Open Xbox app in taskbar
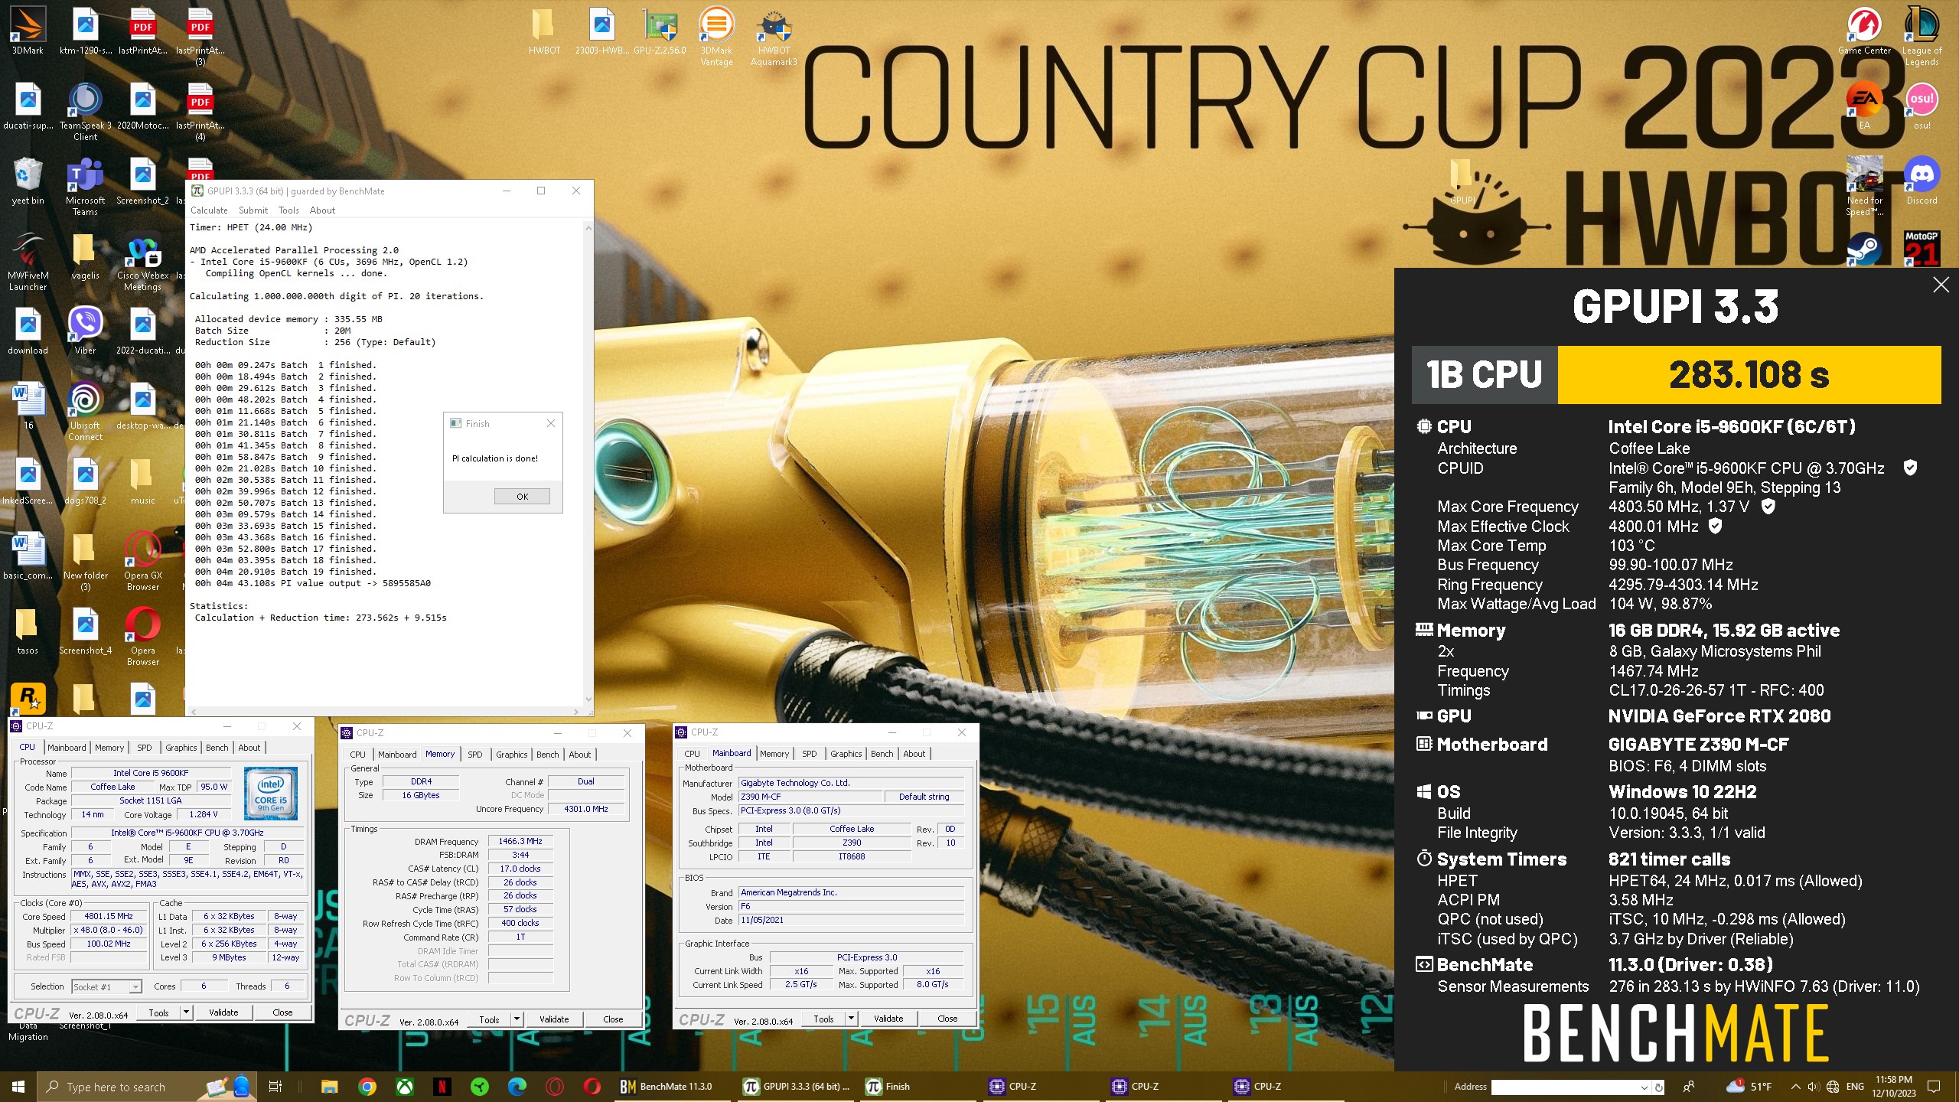Viewport: 1959px width, 1102px height. (404, 1086)
